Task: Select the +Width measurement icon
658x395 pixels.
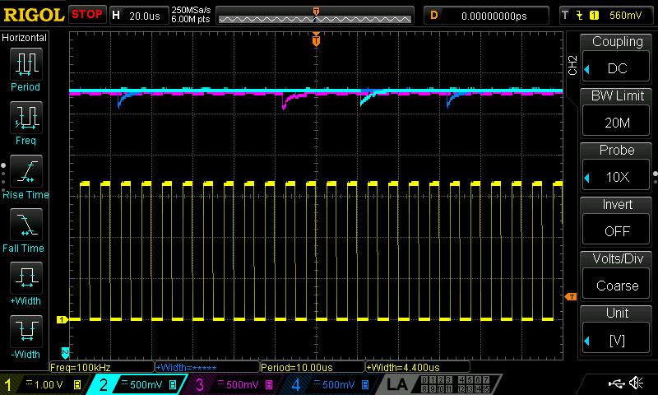Action: coord(26,278)
